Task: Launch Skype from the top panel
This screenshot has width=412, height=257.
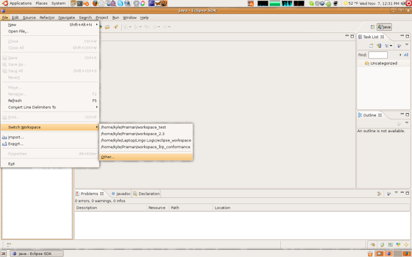Action: click(121, 4)
